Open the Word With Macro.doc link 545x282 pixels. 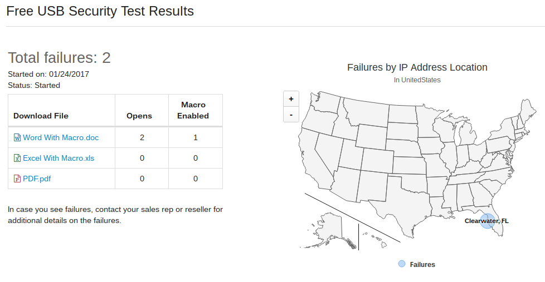point(61,138)
